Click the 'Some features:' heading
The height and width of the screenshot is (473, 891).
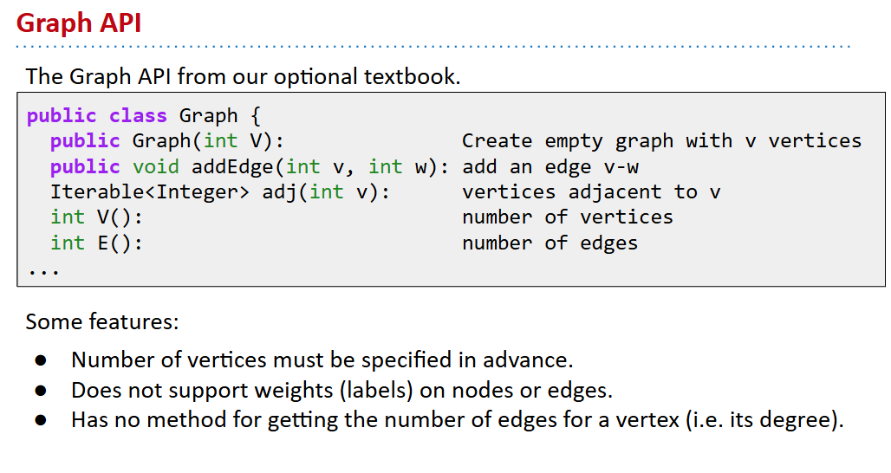[102, 322]
